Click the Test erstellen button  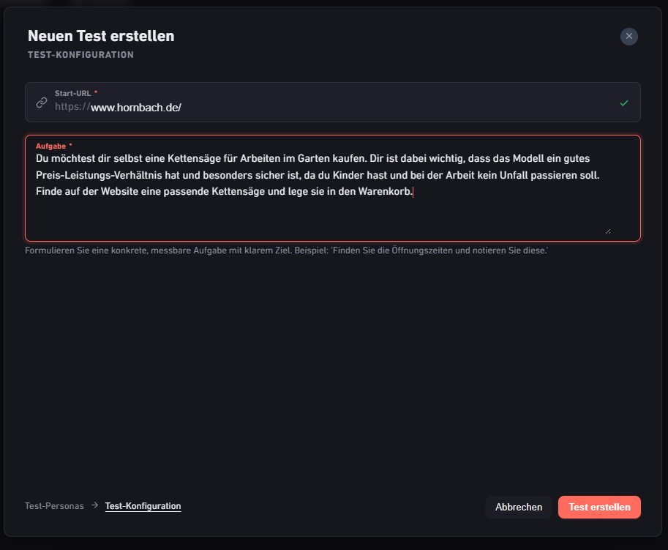tap(599, 507)
